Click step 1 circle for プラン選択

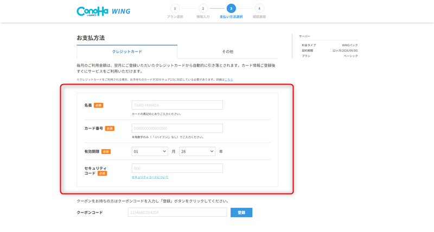[175, 9]
